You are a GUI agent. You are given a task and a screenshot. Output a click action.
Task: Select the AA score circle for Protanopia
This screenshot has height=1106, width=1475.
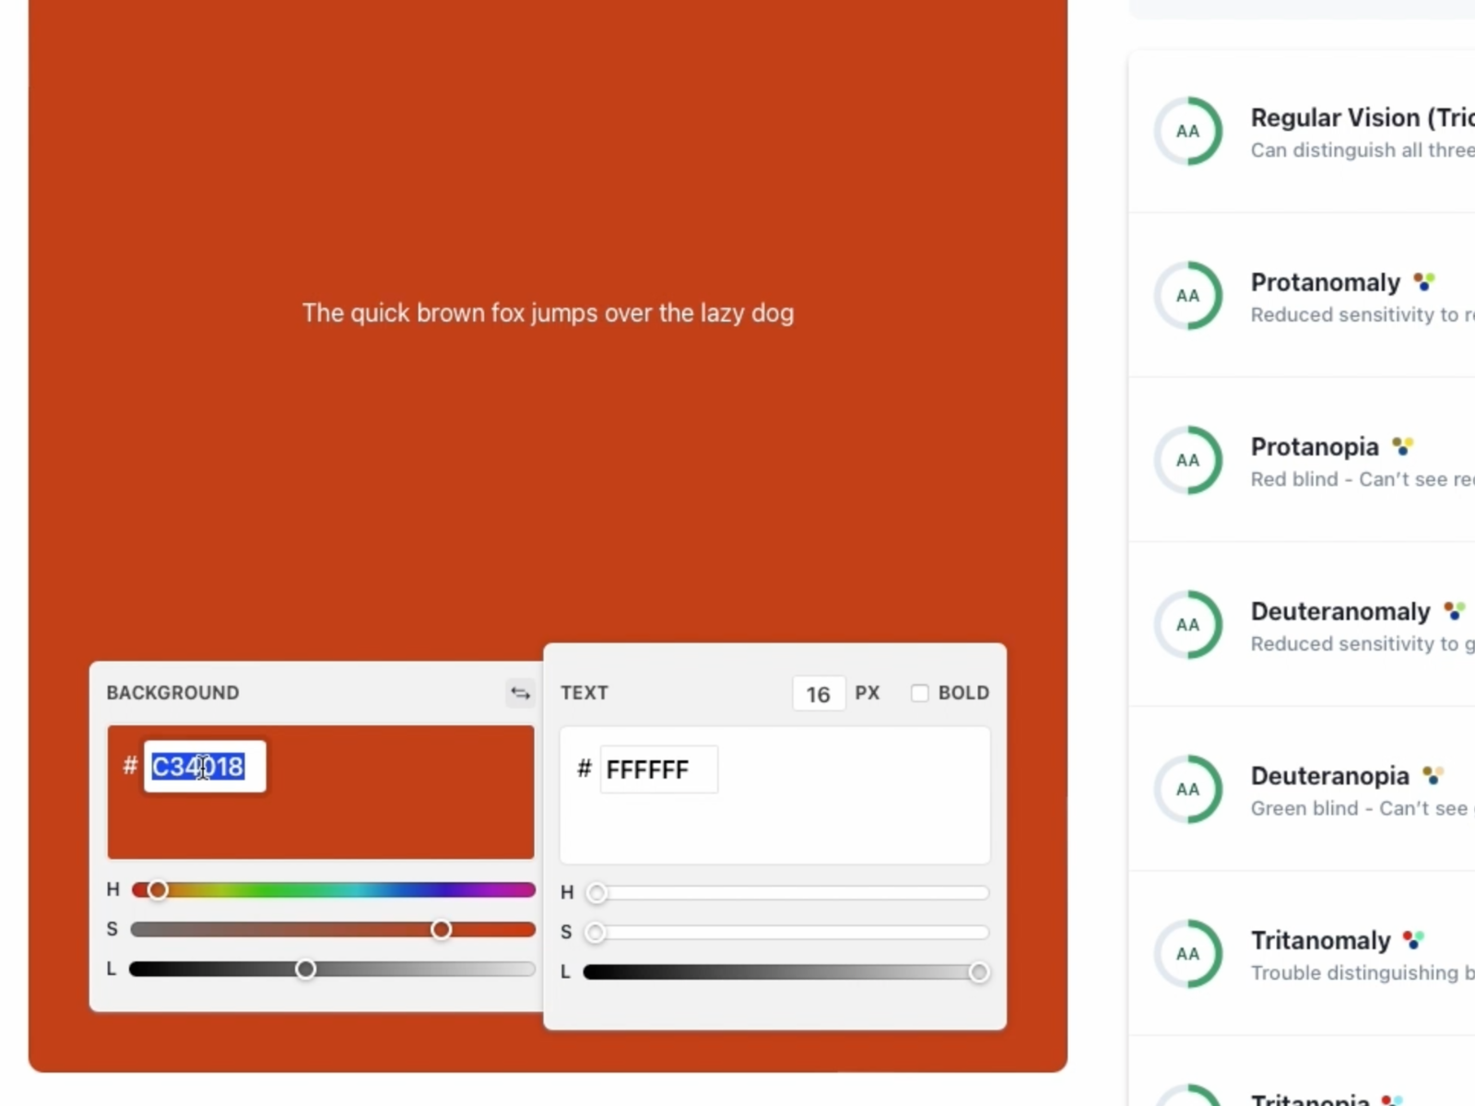coord(1188,460)
